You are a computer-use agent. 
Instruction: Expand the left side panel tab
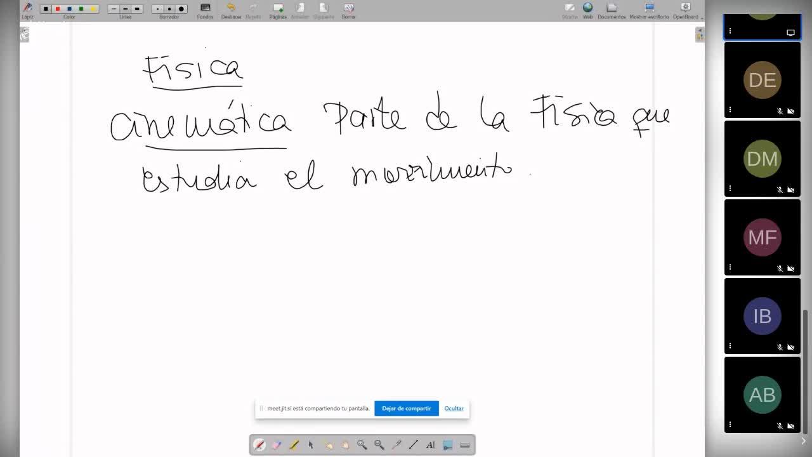pyautogui.click(x=24, y=34)
